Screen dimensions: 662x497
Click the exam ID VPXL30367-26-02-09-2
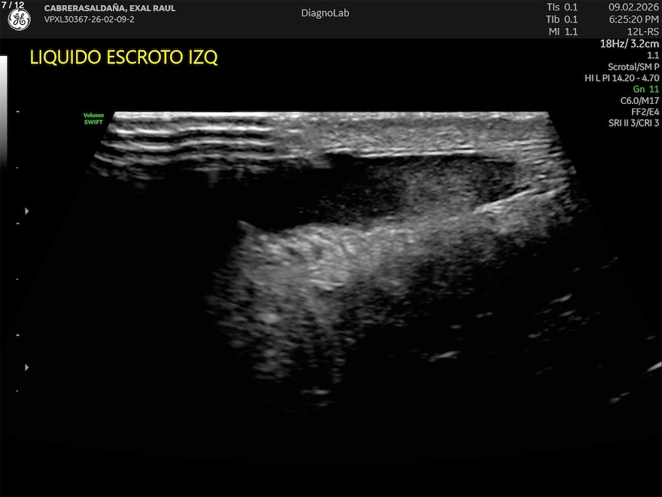click(x=90, y=19)
